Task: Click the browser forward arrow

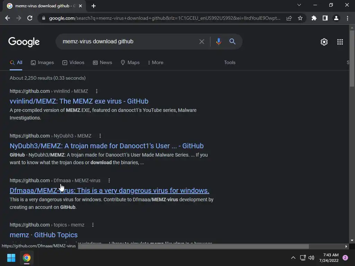Action: (19, 18)
